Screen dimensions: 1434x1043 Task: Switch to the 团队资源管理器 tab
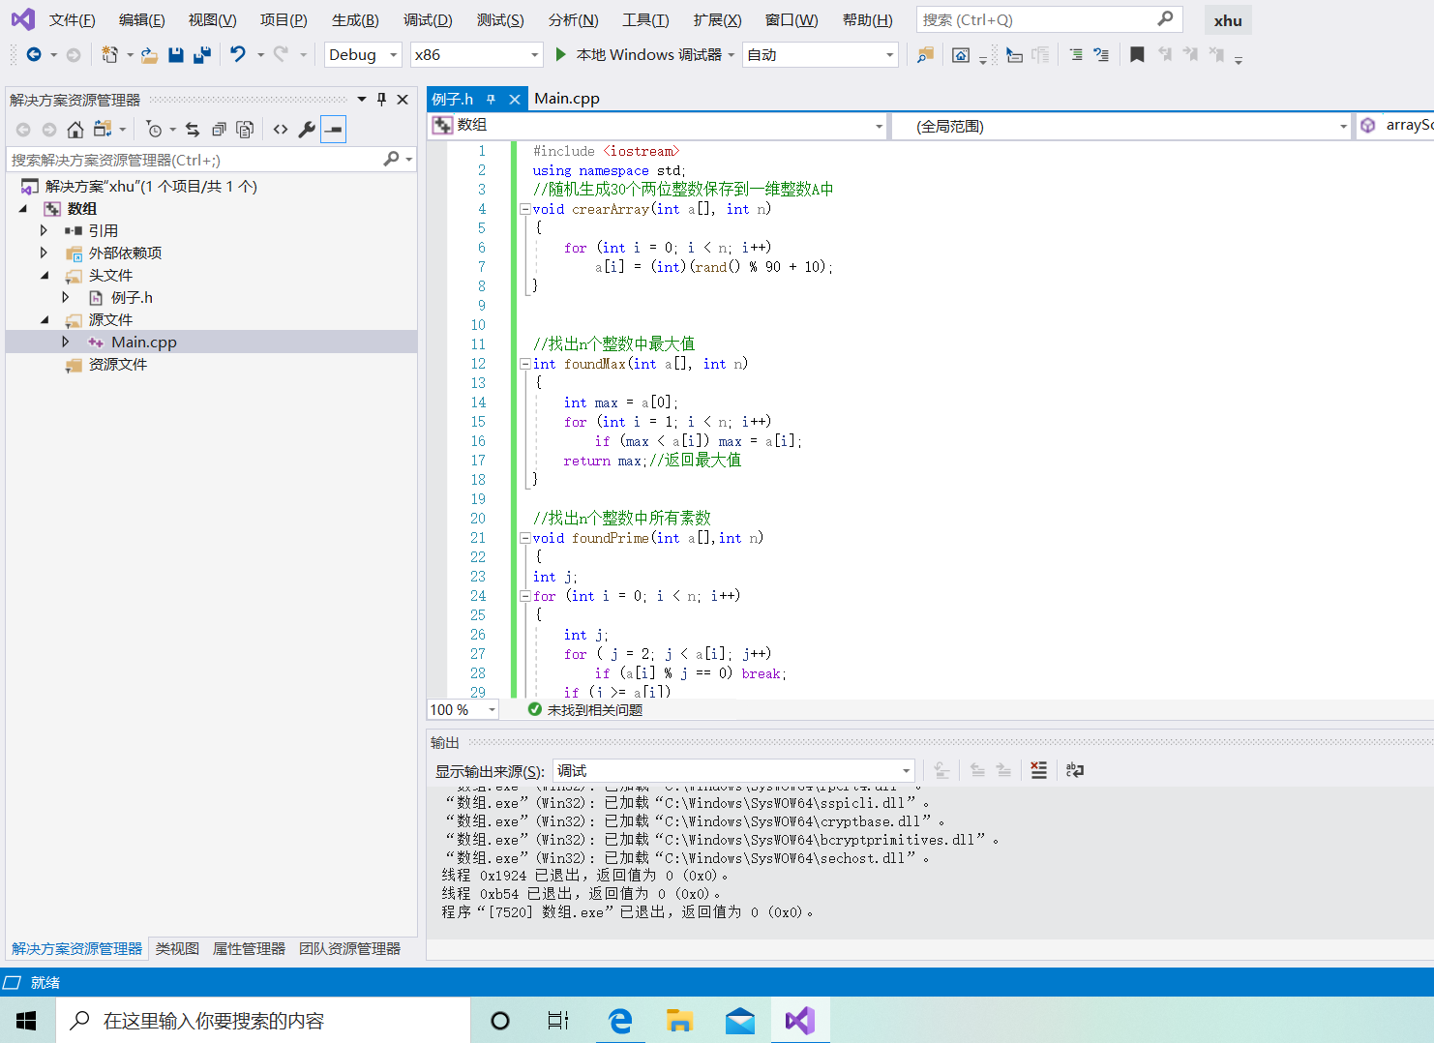pos(349,949)
